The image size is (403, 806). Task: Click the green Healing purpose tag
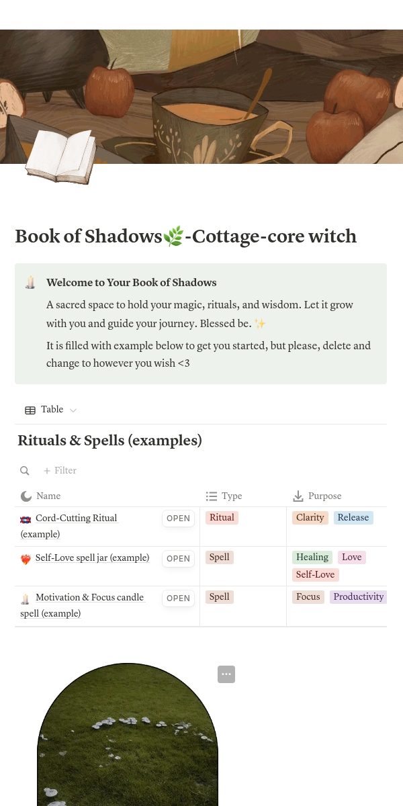pos(312,557)
